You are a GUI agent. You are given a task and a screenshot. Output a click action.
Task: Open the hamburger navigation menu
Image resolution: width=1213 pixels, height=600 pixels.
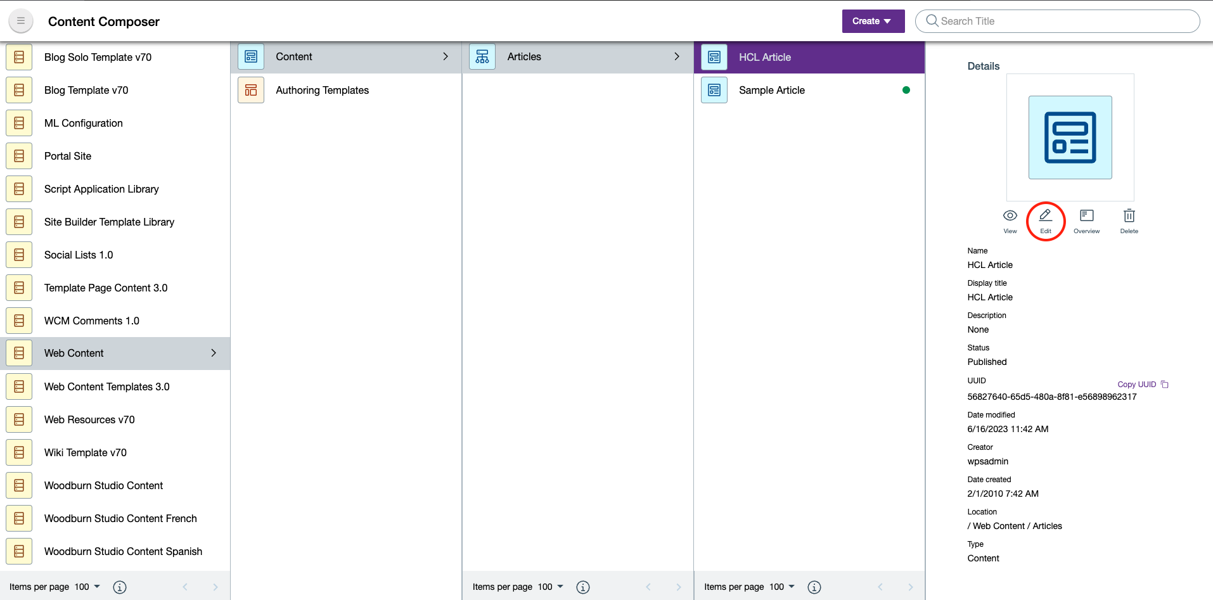pyautogui.click(x=21, y=21)
